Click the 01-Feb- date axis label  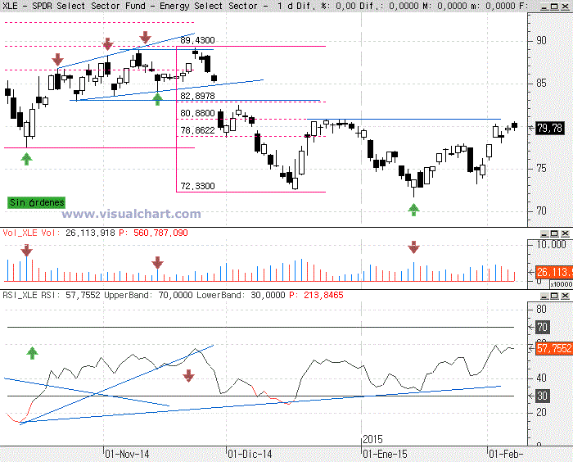point(506,455)
